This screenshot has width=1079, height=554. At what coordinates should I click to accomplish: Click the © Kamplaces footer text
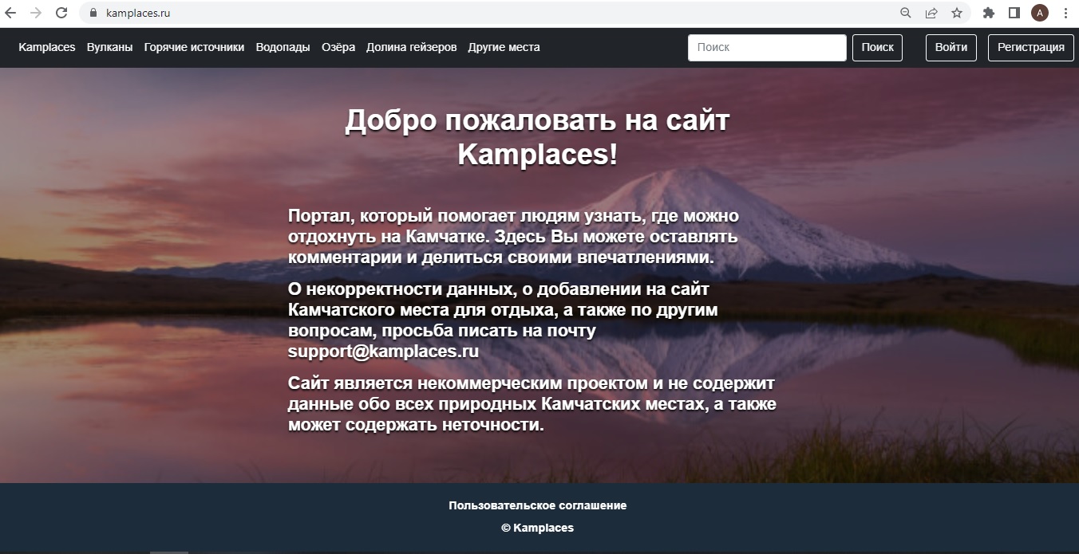[x=538, y=528]
